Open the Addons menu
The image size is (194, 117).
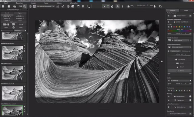pyautogui.click(x=59, y=3)
